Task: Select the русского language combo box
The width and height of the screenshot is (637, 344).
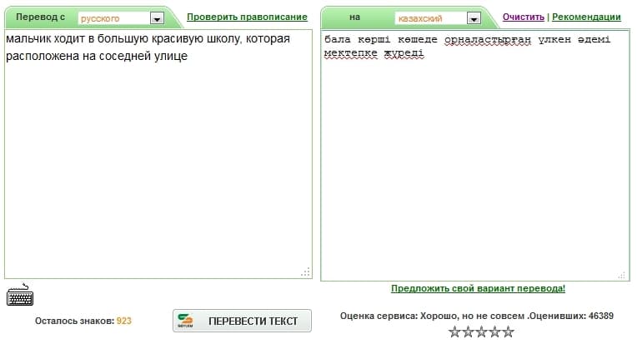Action: pos(121,18)
